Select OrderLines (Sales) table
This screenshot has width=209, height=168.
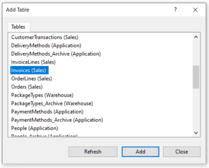[32, 78]
